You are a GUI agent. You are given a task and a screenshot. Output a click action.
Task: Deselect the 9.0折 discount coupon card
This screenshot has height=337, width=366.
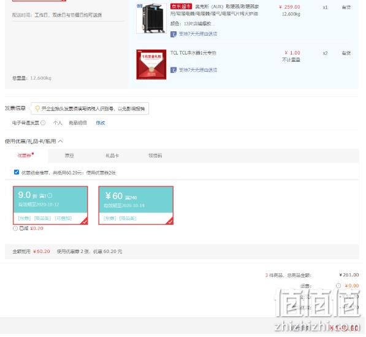coord(50,205)
